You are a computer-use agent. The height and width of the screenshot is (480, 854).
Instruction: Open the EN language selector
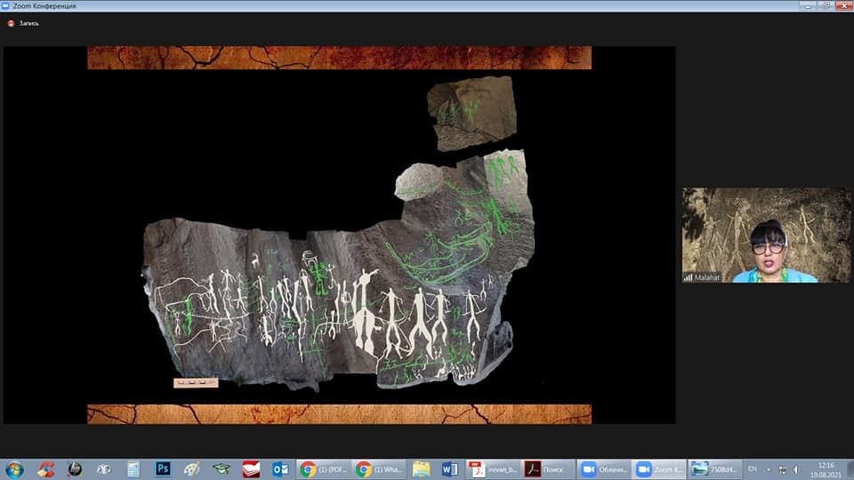[753, 468]
